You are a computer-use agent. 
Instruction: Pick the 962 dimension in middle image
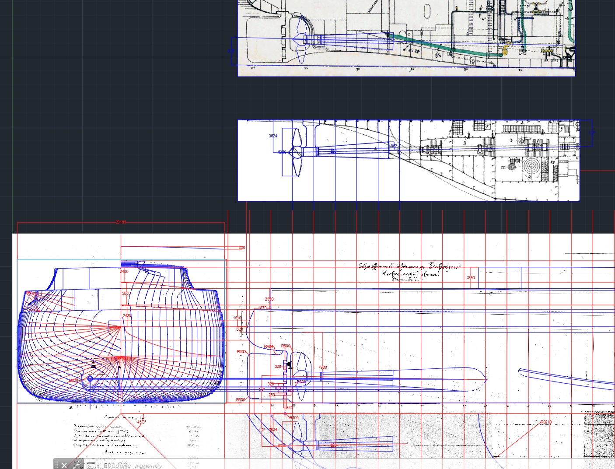pyautogui.click(x=394, y=146)
